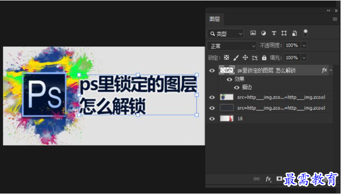Click the 怎么解锁 text line on canvas
Viewport: 341px width, 194px height.
[x=112, y=106]
